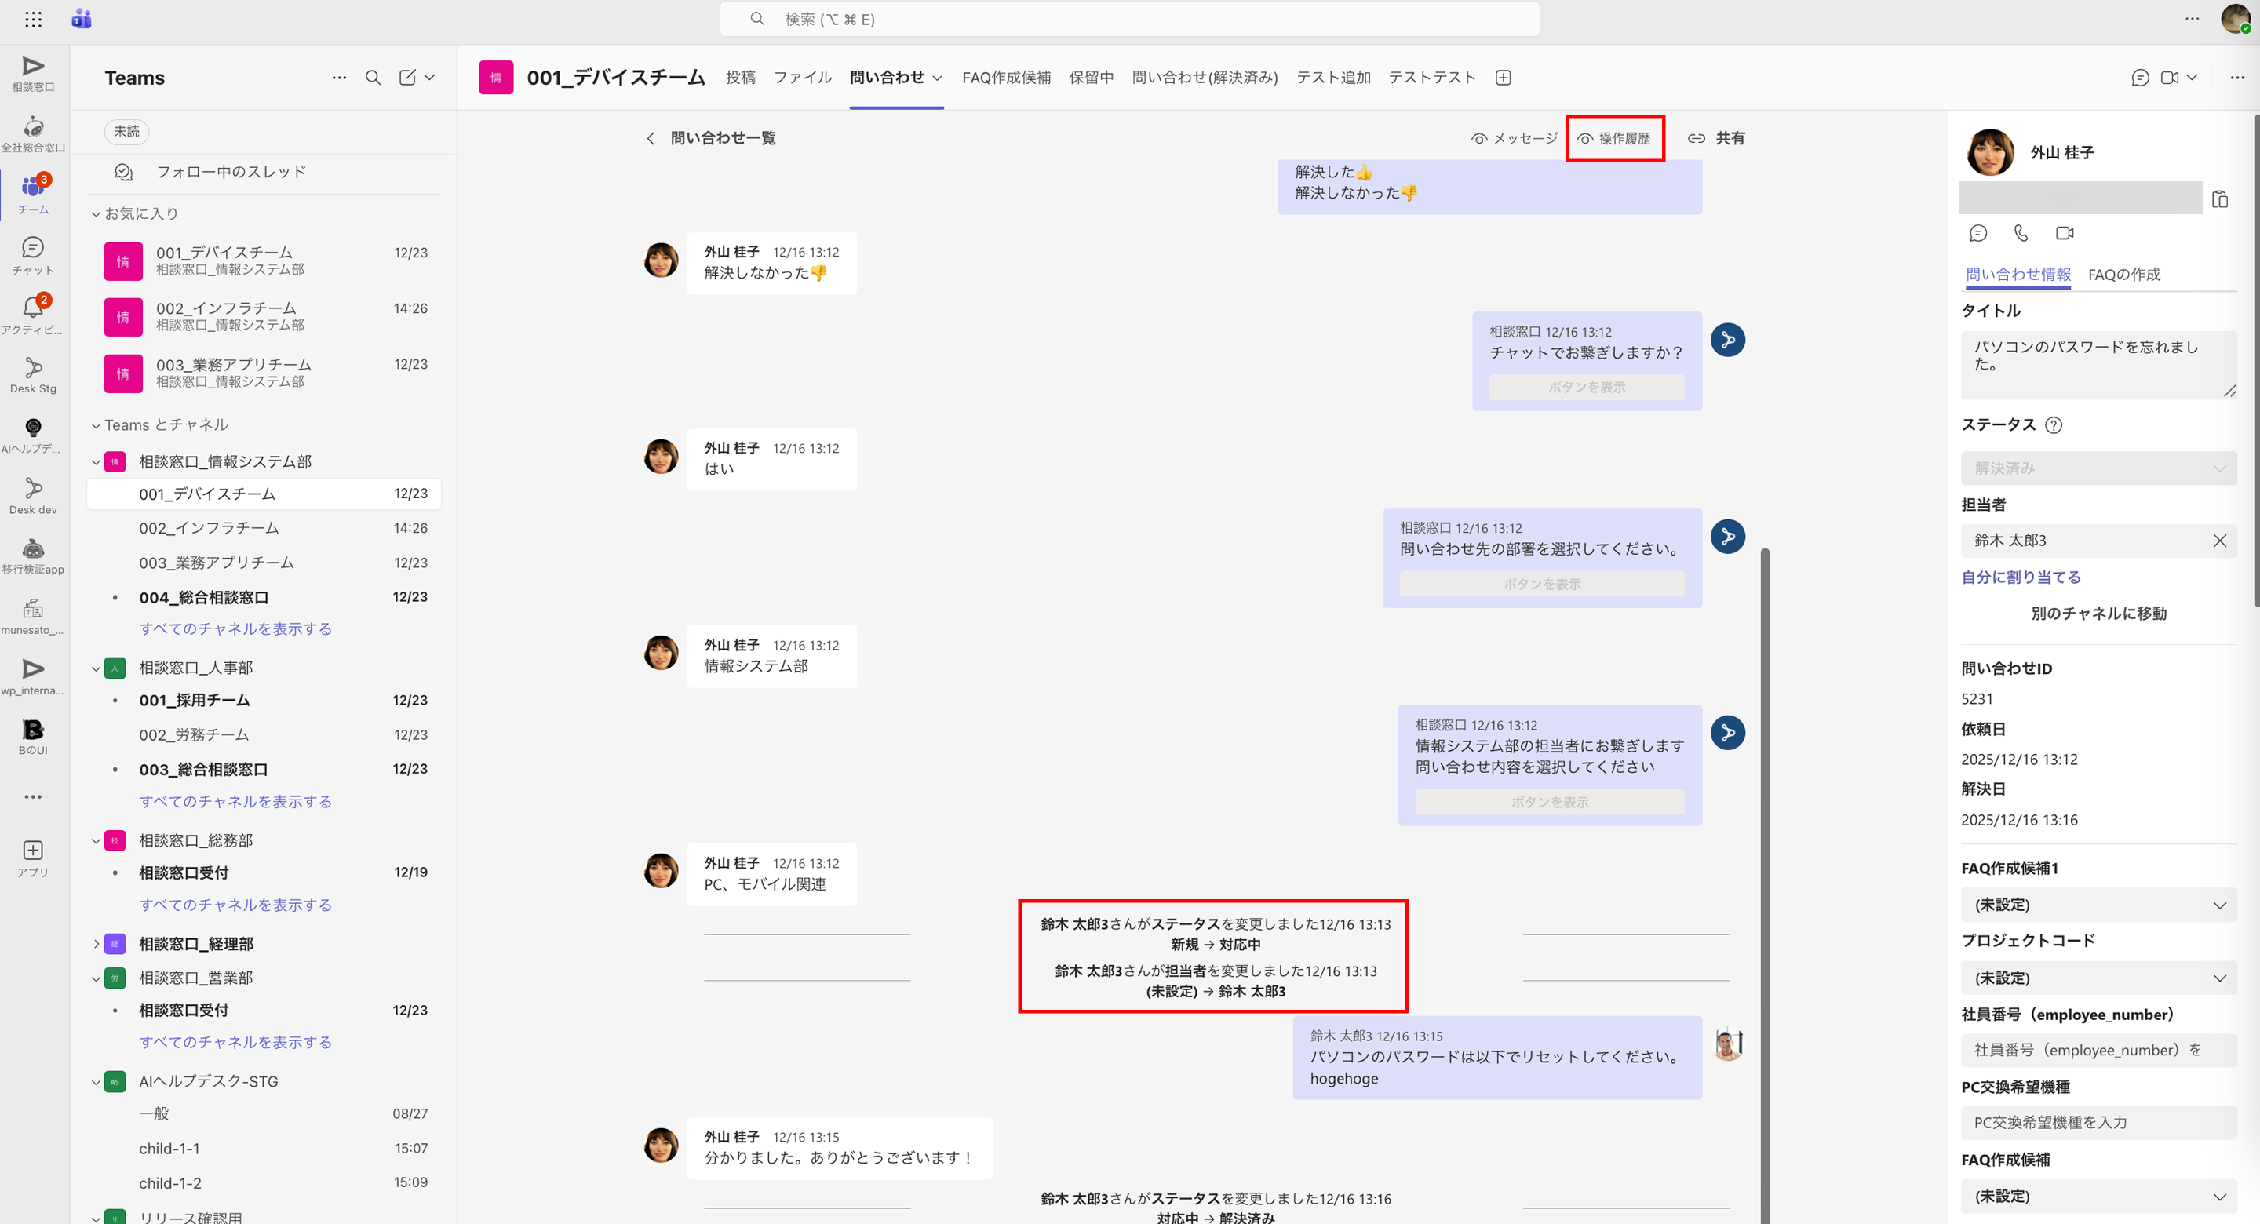The image size is (2260, 1224).
Task: Toggle 未読 filter chip
Action: pyautogui.click(x=126, y=132)
